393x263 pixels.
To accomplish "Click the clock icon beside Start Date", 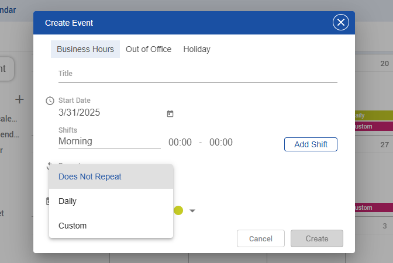I will (x=50, y=101).
